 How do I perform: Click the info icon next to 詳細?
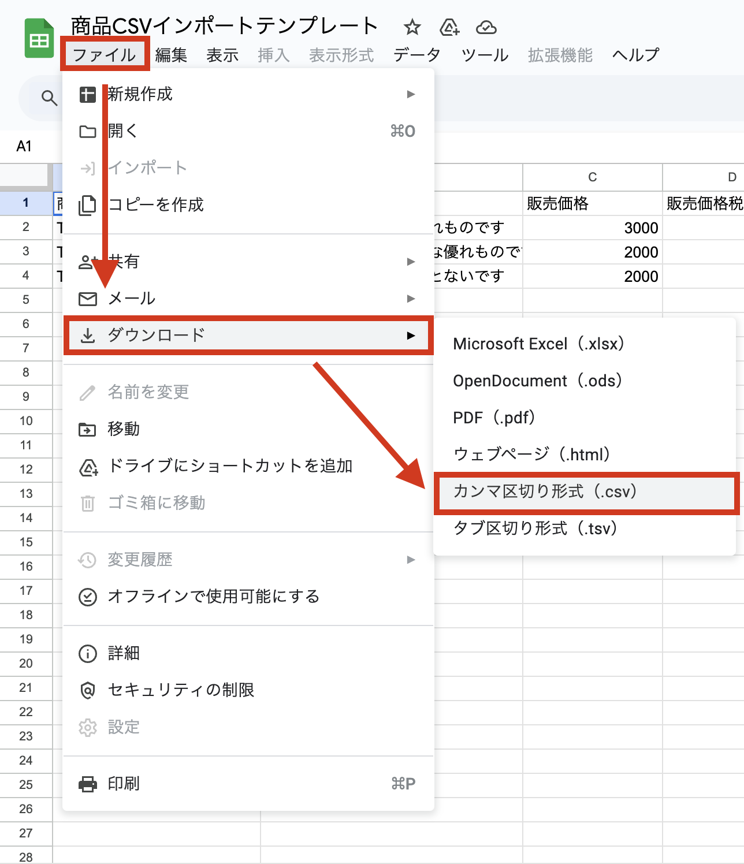pos(88,653)
